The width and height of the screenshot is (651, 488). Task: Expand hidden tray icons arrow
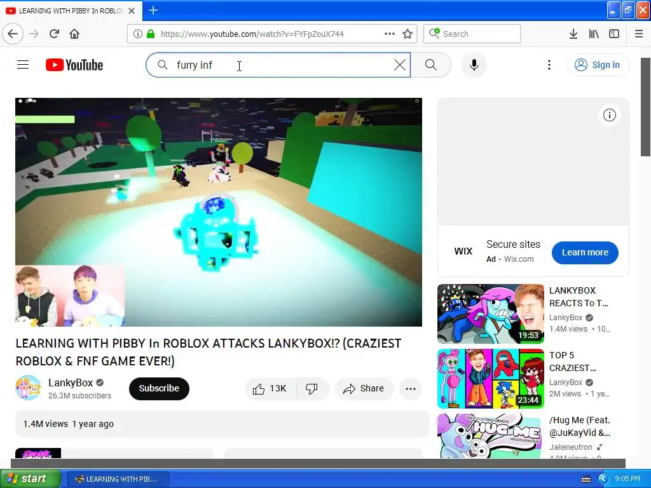coord(603,479)
